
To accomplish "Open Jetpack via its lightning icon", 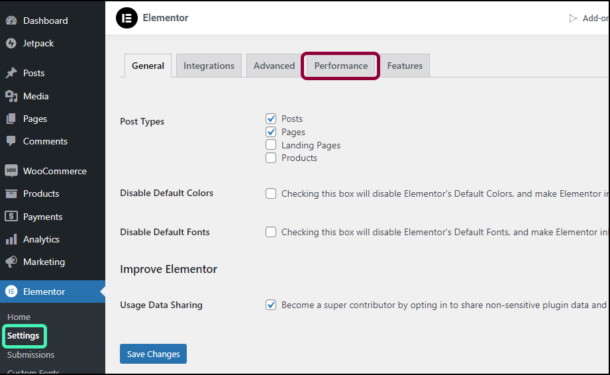I will (x=11, y=43).
